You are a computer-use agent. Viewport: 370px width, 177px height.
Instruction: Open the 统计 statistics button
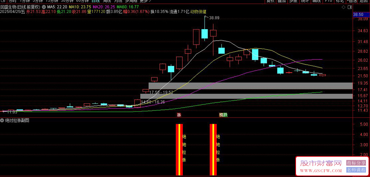click(x=305, y=1)
